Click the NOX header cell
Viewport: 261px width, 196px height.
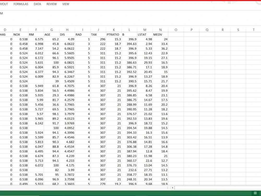coord(20,34)
